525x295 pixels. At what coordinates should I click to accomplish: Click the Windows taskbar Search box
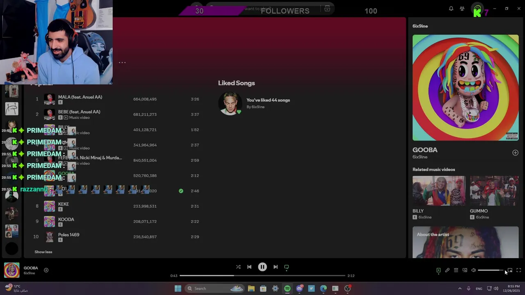[x=215, y=288]
